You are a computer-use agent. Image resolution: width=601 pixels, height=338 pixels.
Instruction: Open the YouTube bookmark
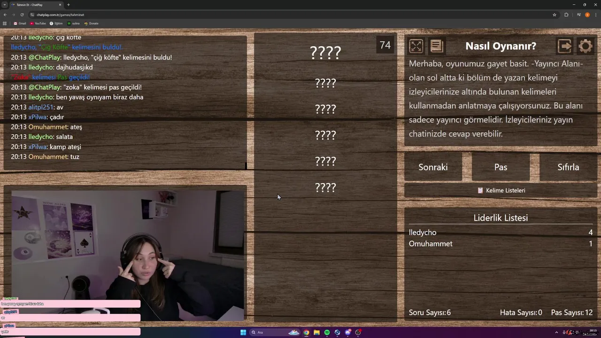click(x=38, y=23)
